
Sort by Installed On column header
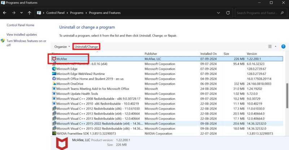click(x=208, y=54)
